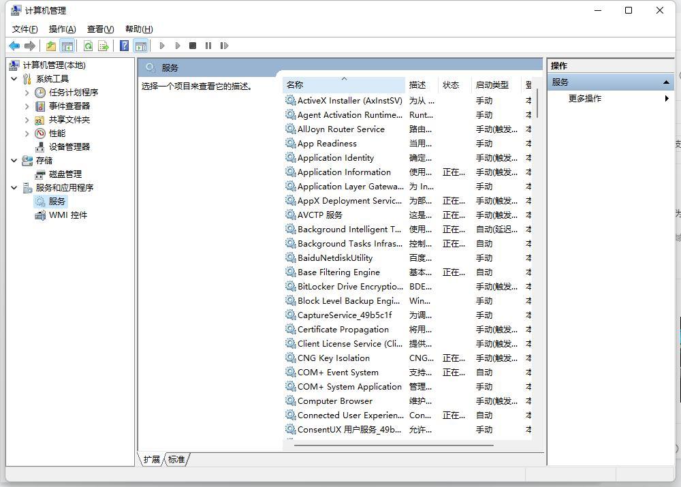Viewport: 681px width, 487px height.
Task: Expand the 任务计划程序 tree node
Action: coord(27,93)
